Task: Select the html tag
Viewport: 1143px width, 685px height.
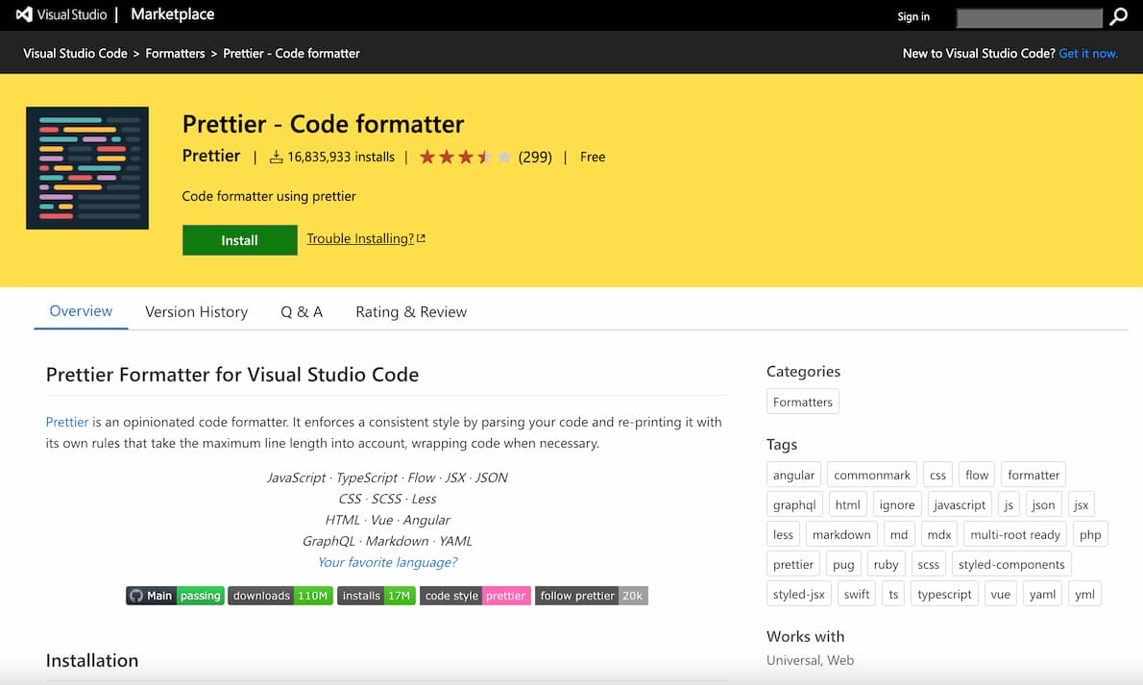Action: (848, 504)
